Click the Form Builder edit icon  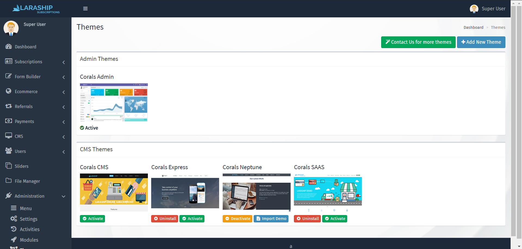(x=9, y=76)
